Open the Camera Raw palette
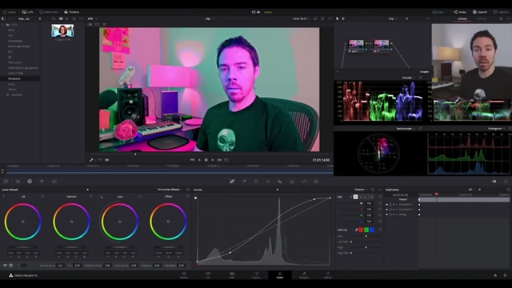 coord(6,182)
